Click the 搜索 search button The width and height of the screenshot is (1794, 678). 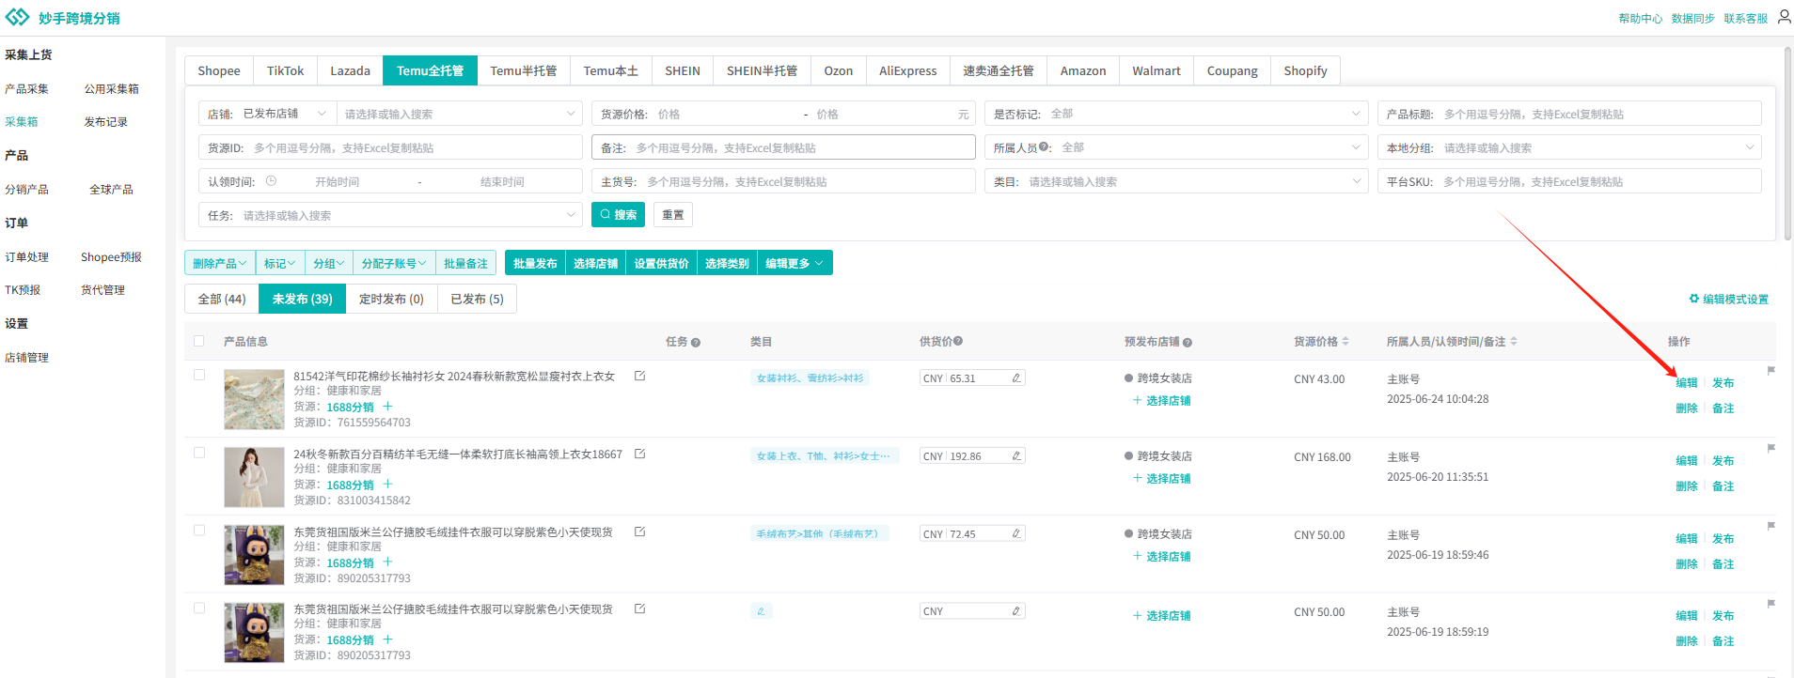(x=618, y=214)
